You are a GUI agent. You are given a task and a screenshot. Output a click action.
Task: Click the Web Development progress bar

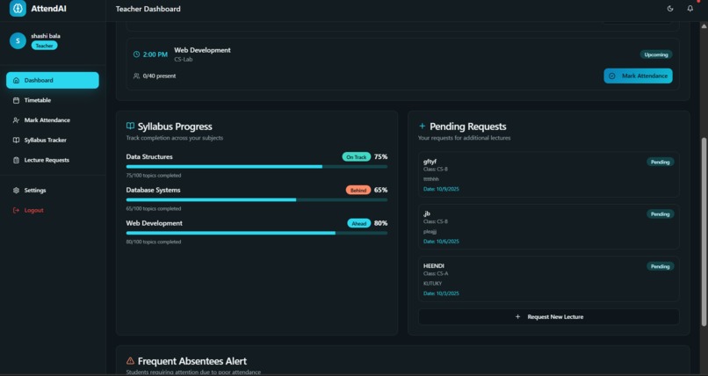click(x=256, y=233)
